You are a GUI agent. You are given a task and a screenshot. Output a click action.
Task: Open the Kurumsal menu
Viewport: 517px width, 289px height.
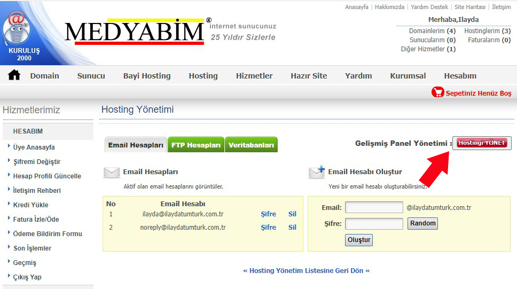click(408, 76)
